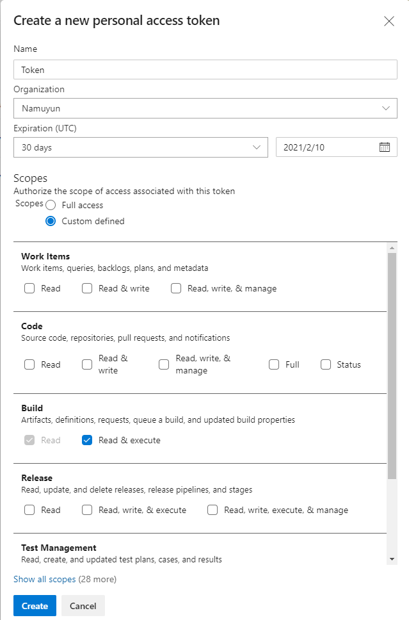Tick the Code Status checkbox
Image resolution: width=409 pixels, height=620 pixels.
(325, 364)
